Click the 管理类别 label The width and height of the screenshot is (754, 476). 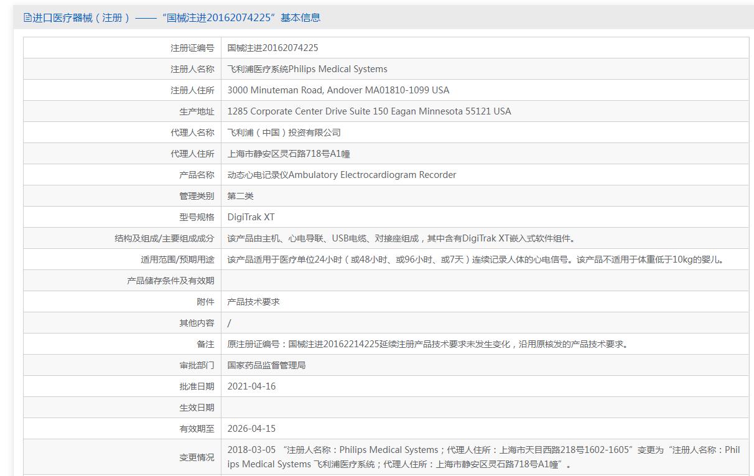tap(197, 196)
